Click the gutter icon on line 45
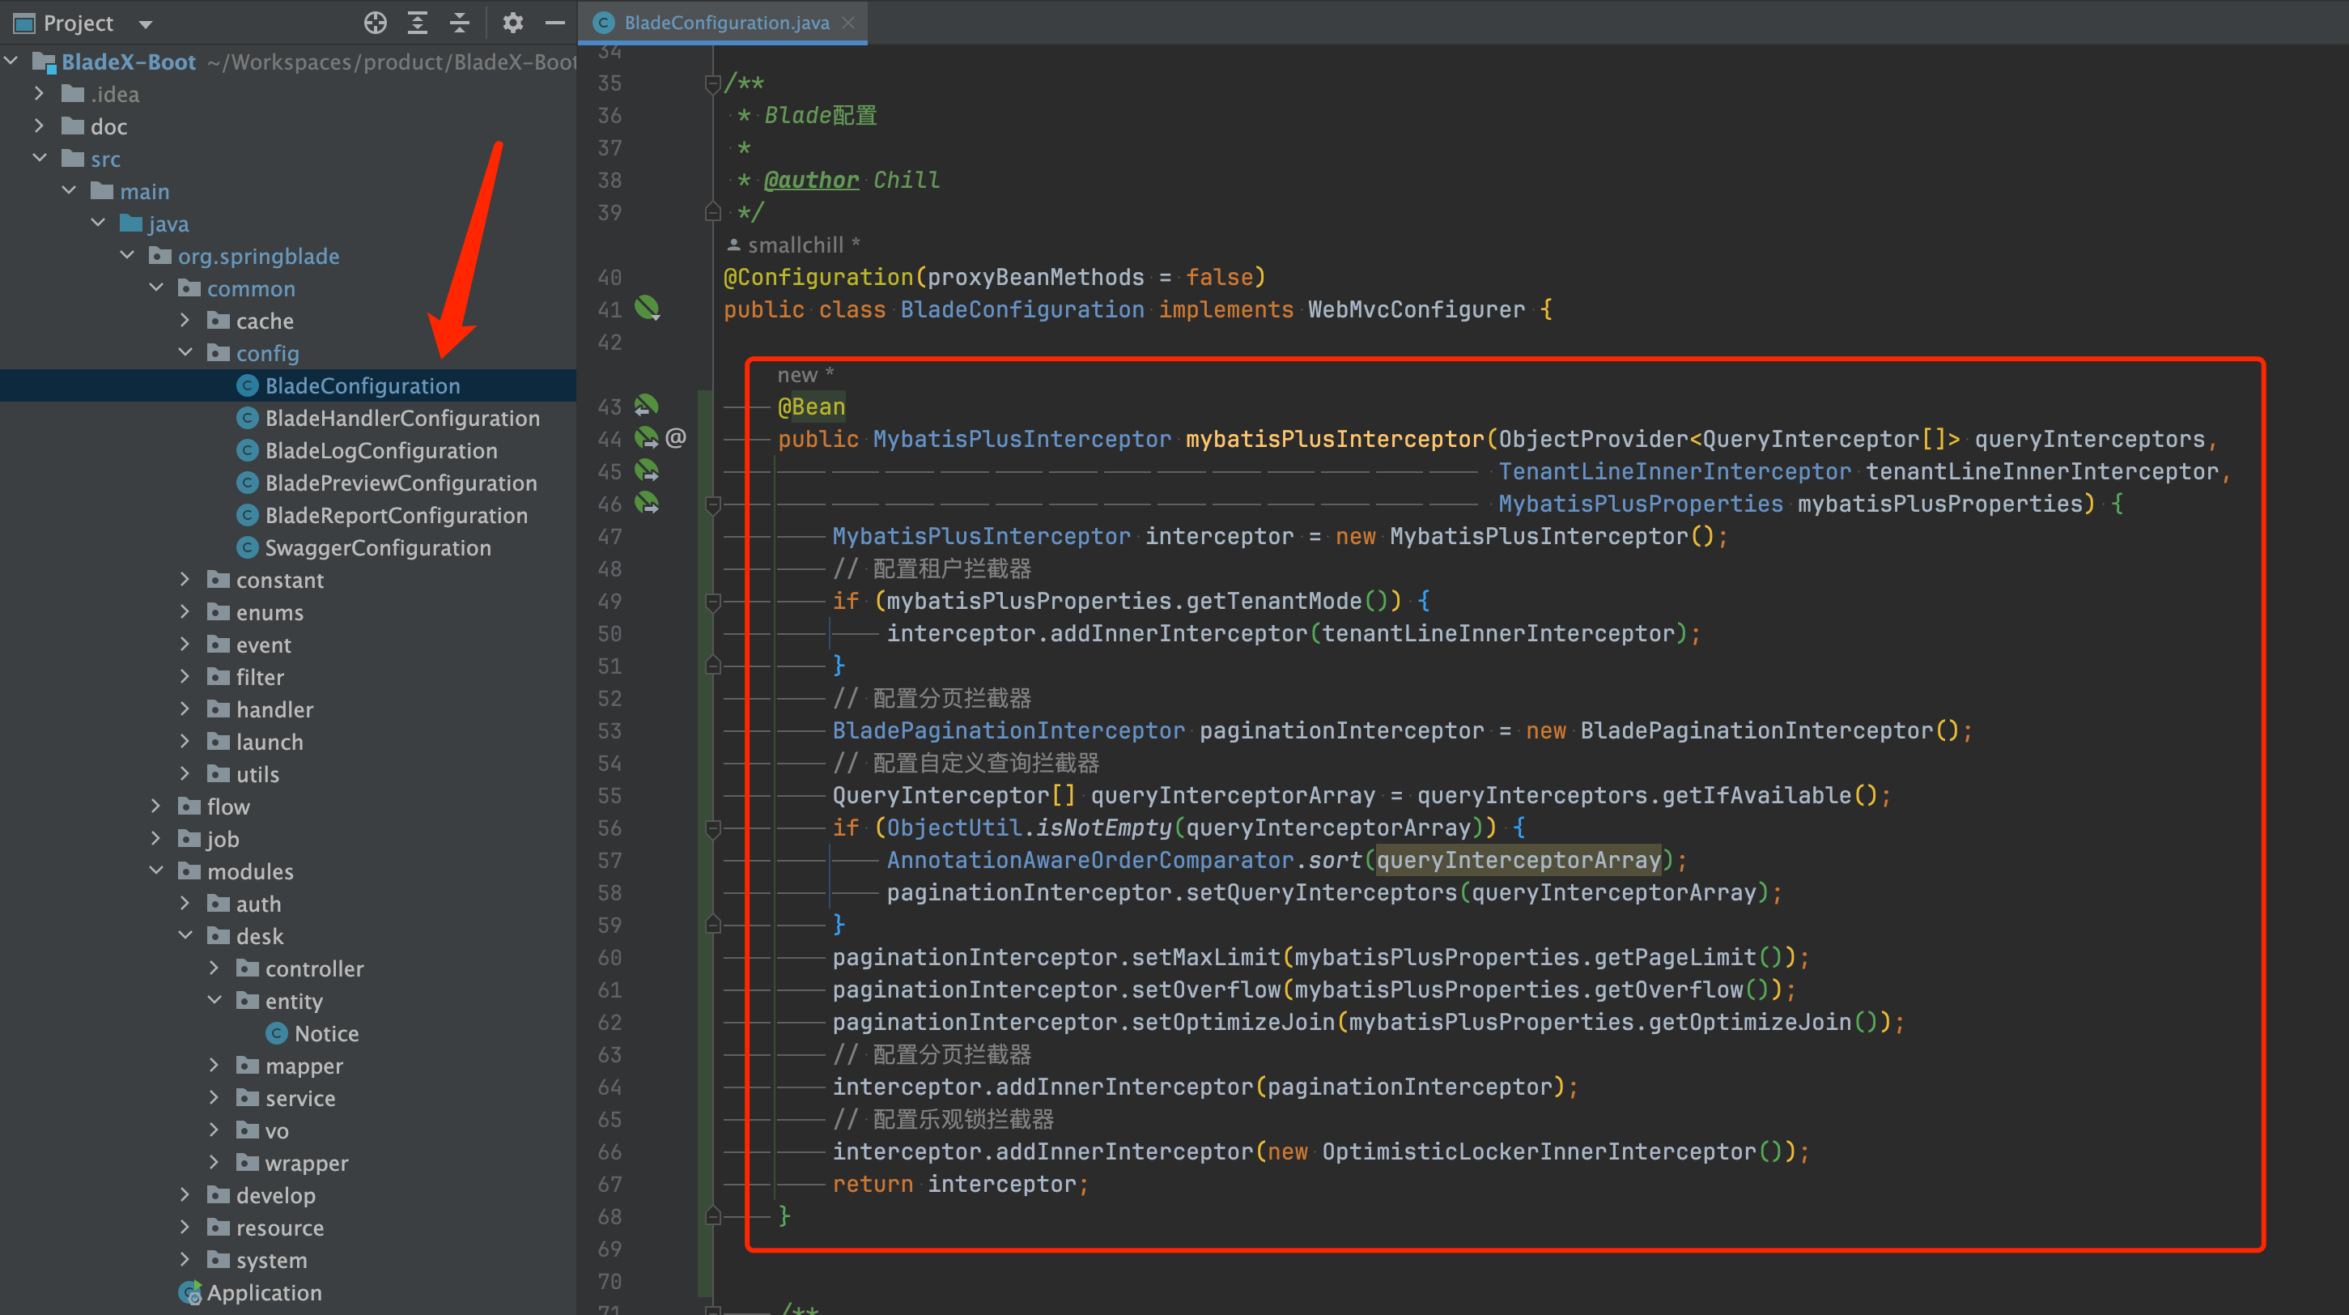Viewport: 2349px width, 1315px height. click(647, 470)
